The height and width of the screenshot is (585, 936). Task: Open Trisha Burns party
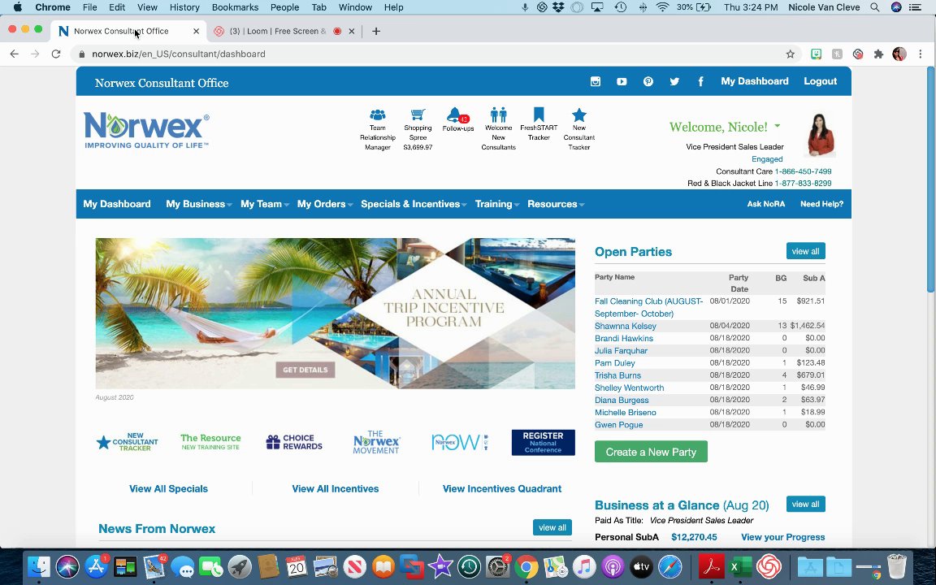point(617,375)
